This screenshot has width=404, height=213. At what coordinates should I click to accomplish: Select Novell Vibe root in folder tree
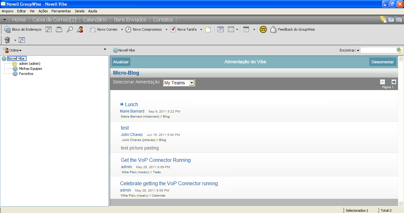(x=16, y=58)
